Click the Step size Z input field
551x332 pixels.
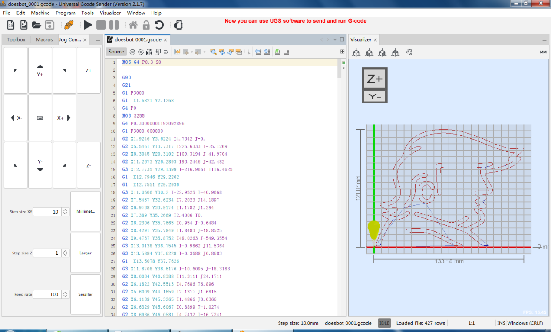tap(46, 253)
